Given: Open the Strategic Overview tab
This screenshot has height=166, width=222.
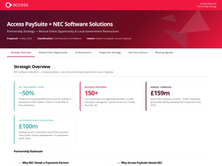Looking at the screenshot, I should (21, 52).
